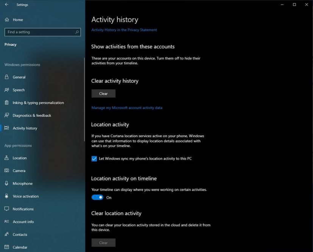313x252 pixels.
Task: Click the Account info icon
Action: pyautogui.click(x=6, y=221)
